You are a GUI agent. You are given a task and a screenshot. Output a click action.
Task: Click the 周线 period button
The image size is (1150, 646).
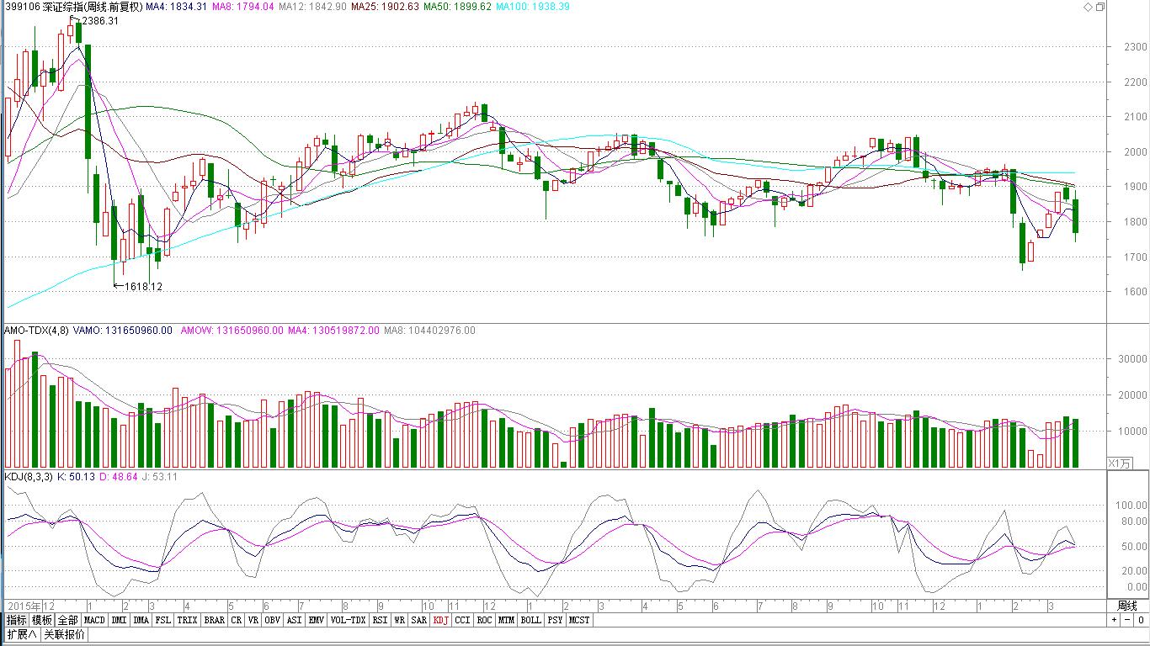coord(1127,606)
